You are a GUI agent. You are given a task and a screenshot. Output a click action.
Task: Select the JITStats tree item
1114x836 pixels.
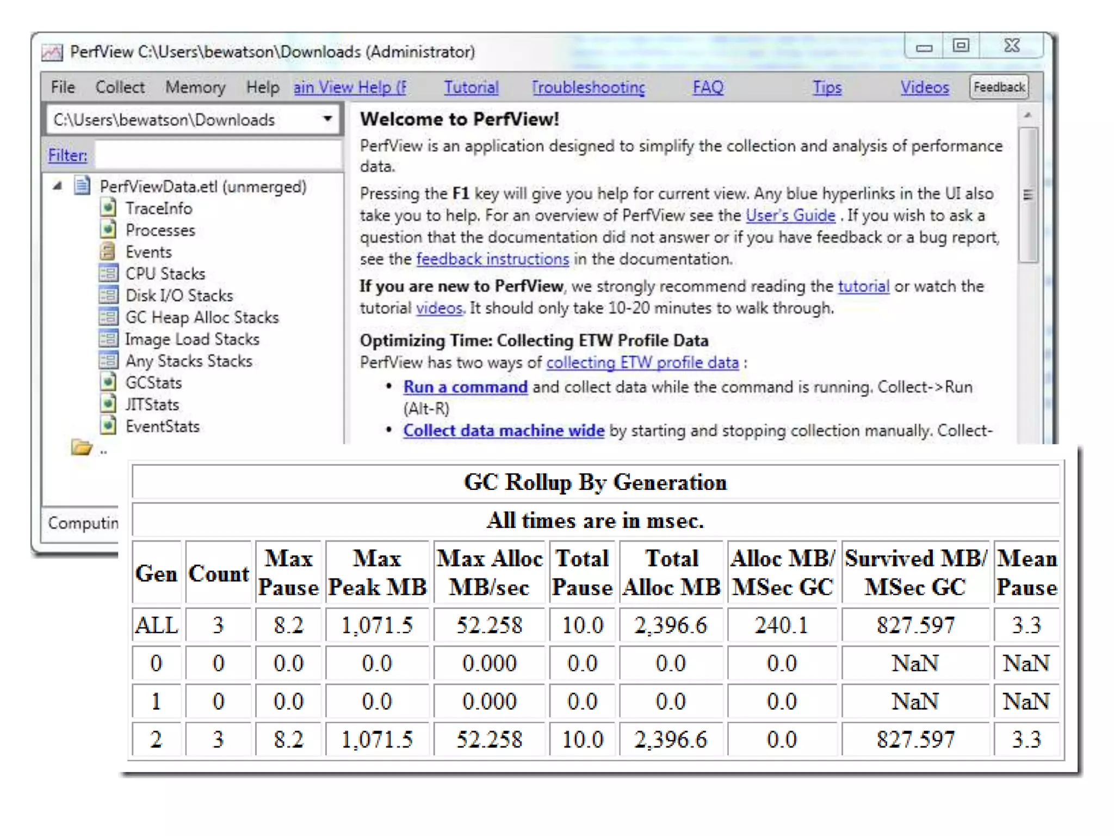click(x=152, y=404)
